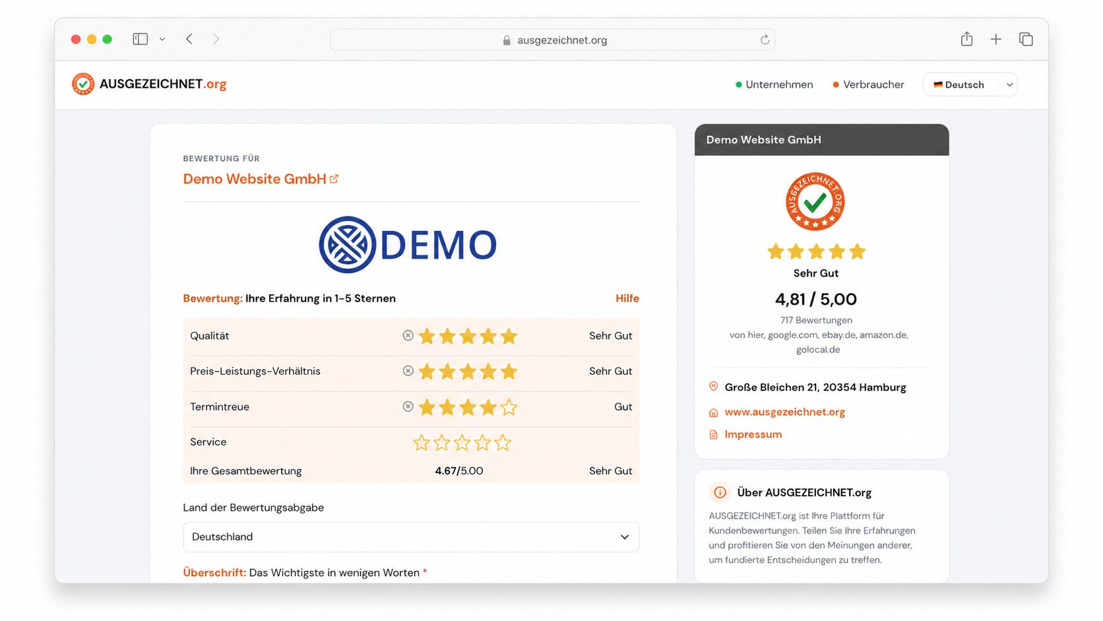This screenshot has width=1103, height=621.
Task: Click the 717 Bewertungen count
Action: pyautogui.click(x=816, y=320)
